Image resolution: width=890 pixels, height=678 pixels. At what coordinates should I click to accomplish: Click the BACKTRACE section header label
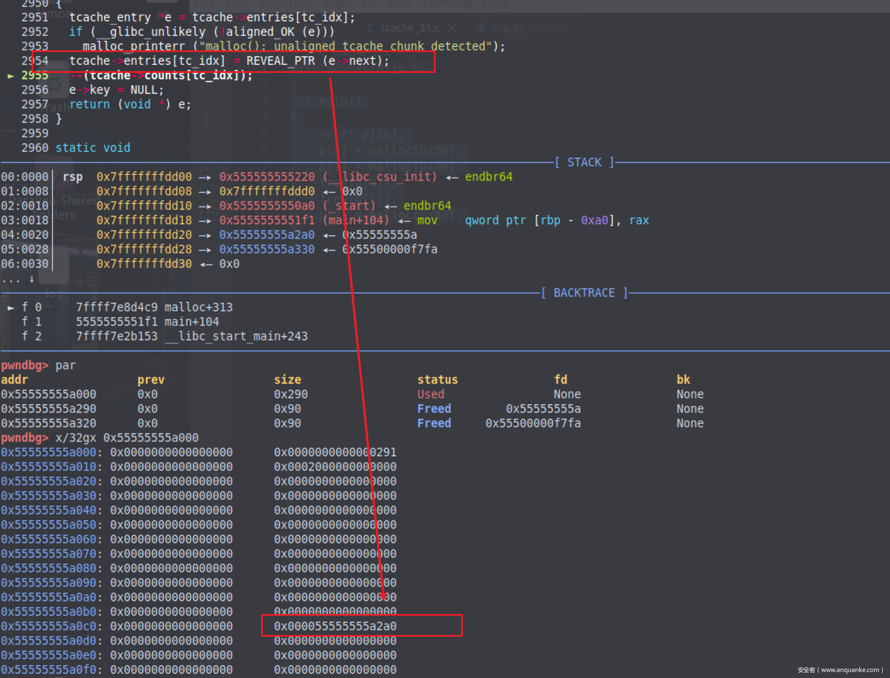pos(584,293)
